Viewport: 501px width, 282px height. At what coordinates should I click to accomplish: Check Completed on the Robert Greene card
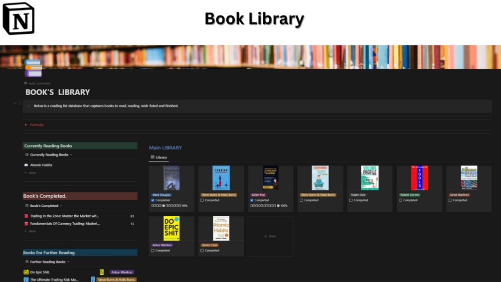point(400,200)
